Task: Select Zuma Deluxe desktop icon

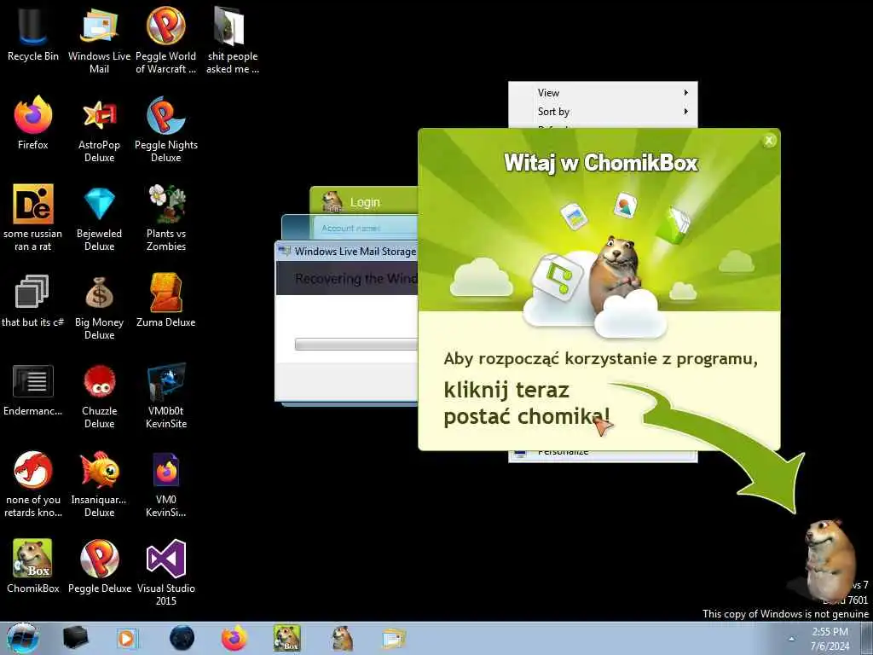Action: pos(166,301)
